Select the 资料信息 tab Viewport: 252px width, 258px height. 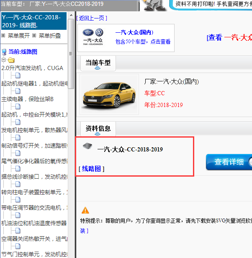[x=98, y=129]
